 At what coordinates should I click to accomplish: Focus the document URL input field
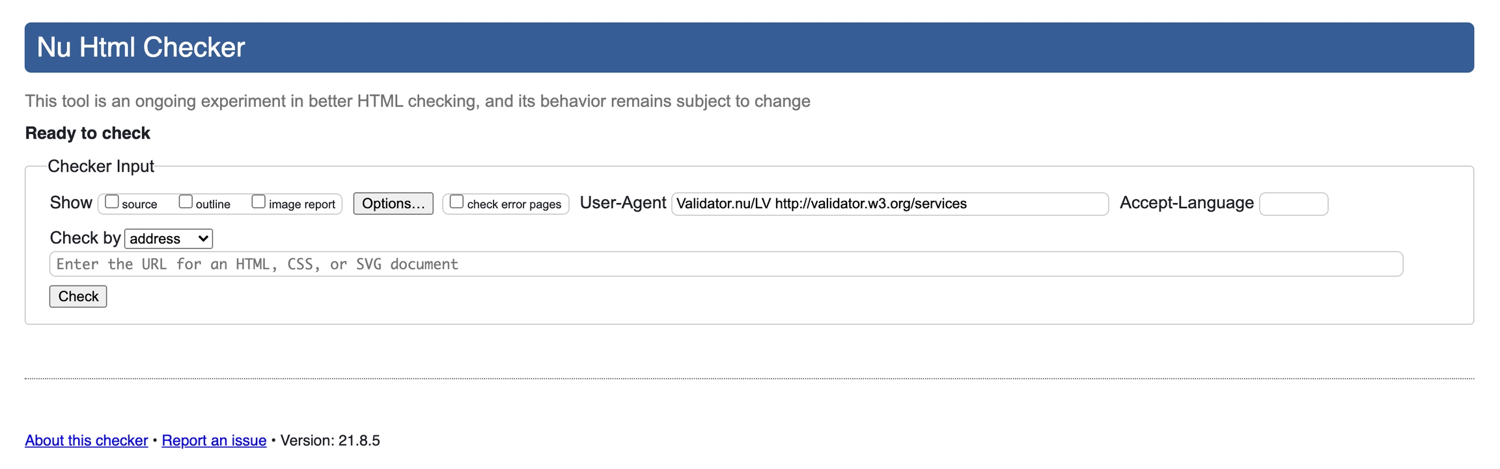click(x=726, y=264)
